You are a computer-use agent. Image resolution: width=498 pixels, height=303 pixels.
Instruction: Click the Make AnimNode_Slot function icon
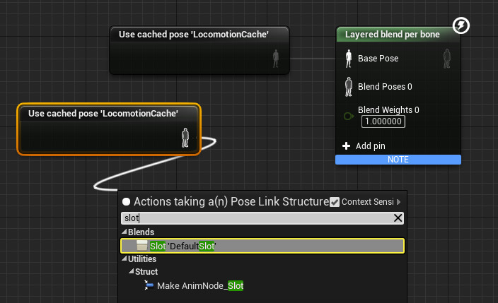[149, 285]
